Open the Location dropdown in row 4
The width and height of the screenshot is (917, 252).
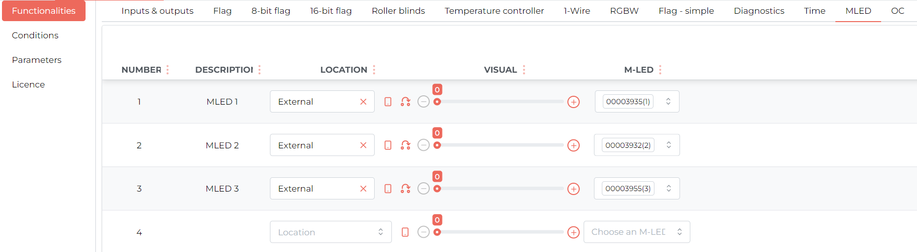(330, 232)
